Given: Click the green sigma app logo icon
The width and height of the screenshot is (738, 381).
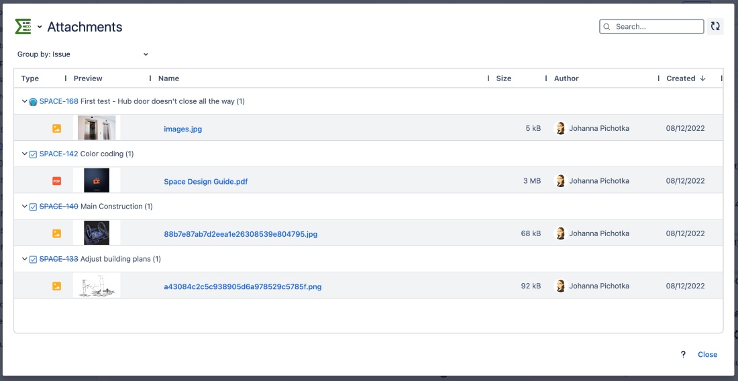Looking at the screenshot, I should [23, 27].
